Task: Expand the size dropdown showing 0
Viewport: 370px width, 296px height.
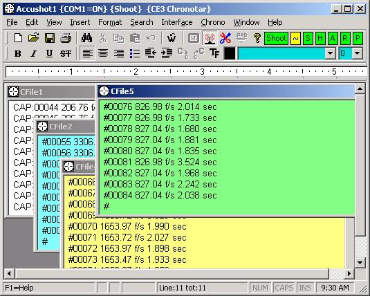Action: point(358,53)
